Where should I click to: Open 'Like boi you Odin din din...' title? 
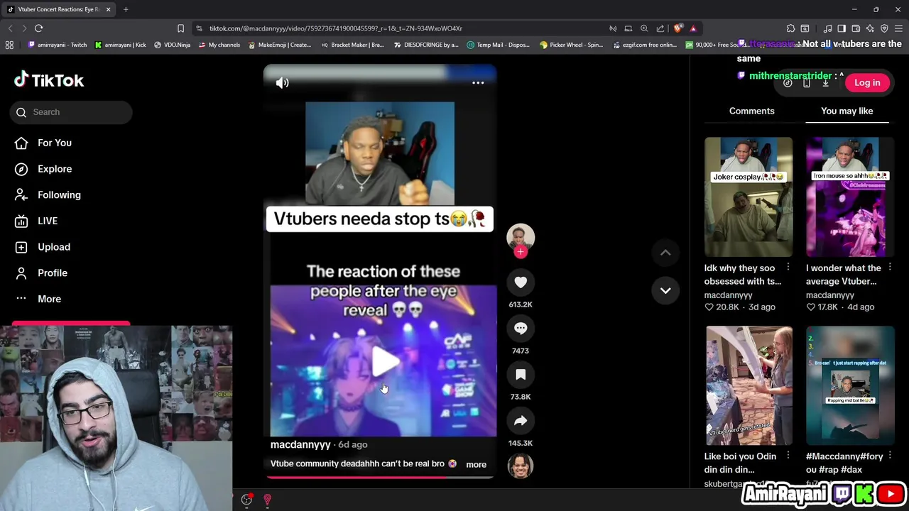(740, 463)
